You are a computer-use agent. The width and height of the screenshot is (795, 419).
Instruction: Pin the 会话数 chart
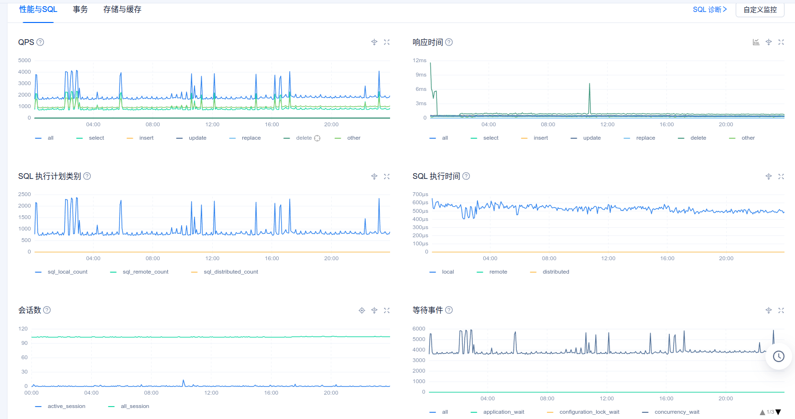coord(374,310)
